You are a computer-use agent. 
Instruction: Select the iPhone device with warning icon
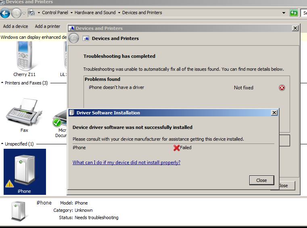pyautogui.click(x=25, y=172)
